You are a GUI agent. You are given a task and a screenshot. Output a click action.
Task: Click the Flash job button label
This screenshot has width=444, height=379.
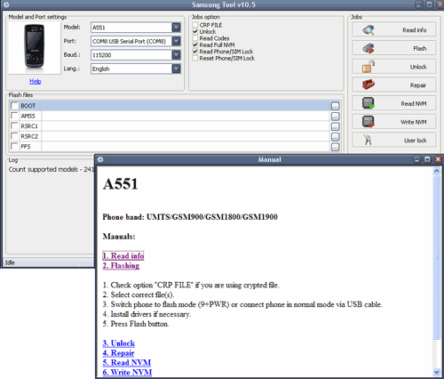(x=420, y=48)
